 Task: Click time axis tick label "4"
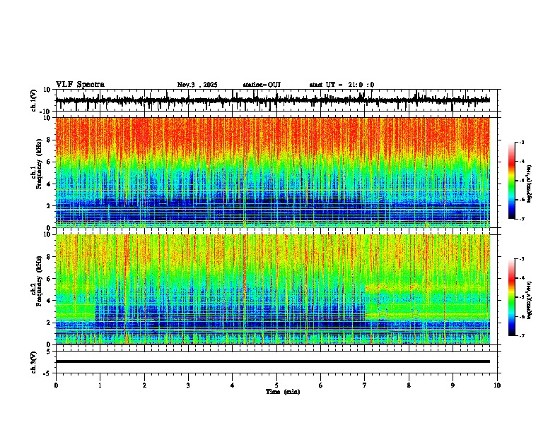click(233, 385)
